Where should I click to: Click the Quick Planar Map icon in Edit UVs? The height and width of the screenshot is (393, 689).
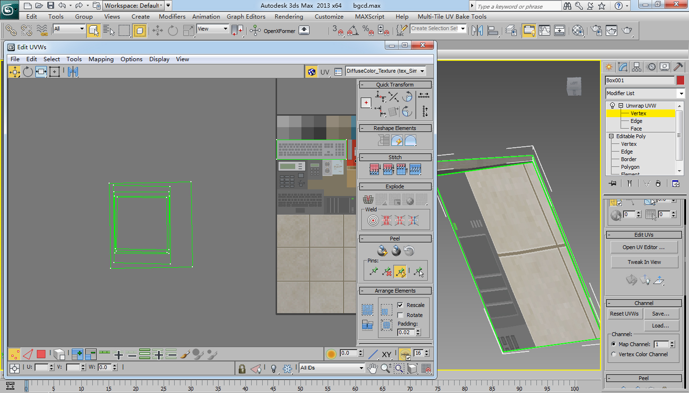point(632,280)
